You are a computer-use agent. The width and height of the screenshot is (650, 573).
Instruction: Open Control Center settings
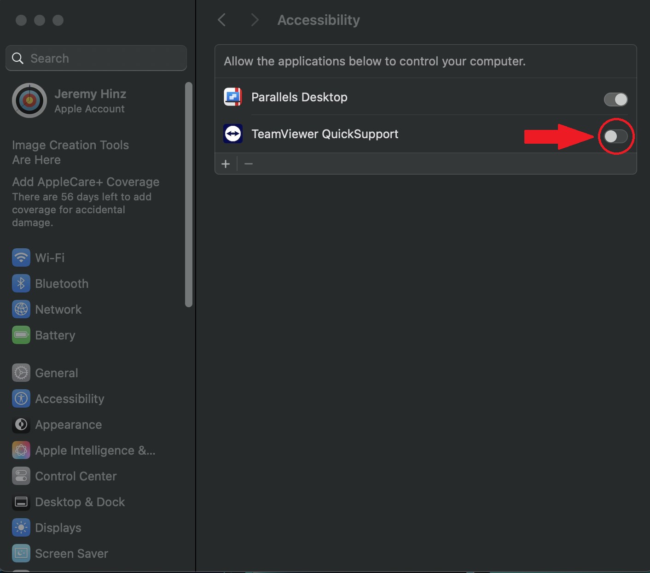pos(21,476)
